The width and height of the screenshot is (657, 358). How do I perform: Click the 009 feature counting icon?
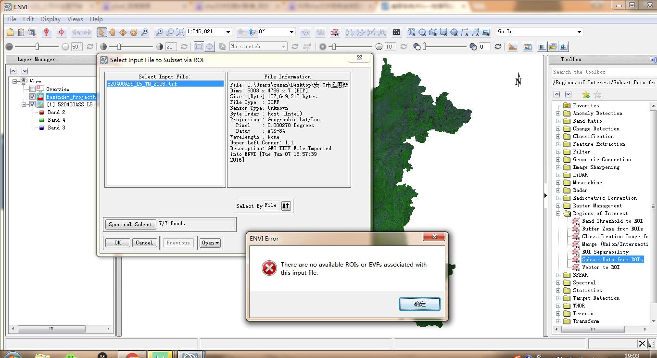point(396,32)
